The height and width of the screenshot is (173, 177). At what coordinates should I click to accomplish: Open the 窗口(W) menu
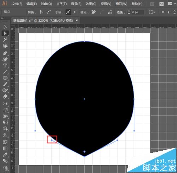point(121,4)
